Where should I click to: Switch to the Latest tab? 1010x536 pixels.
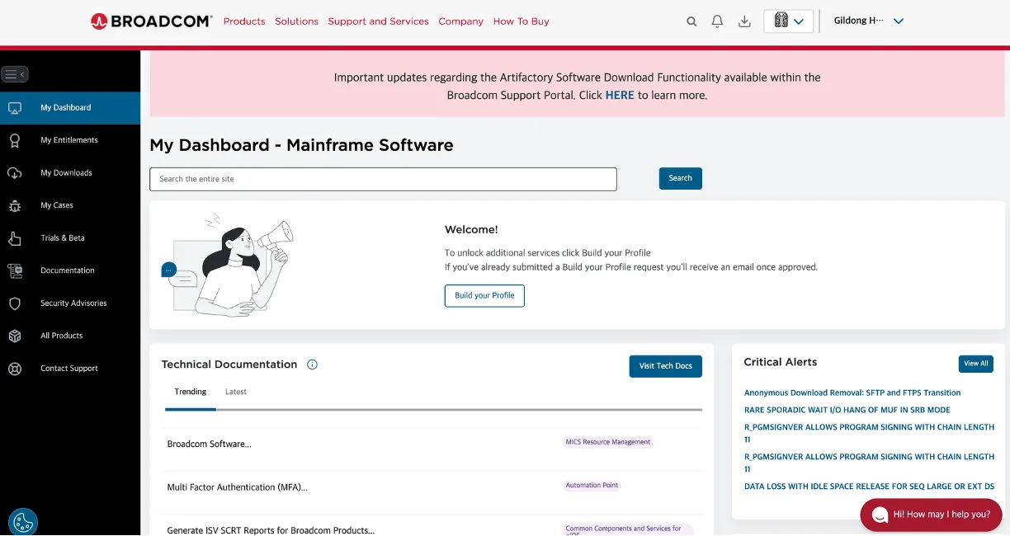tap(236, 392)
